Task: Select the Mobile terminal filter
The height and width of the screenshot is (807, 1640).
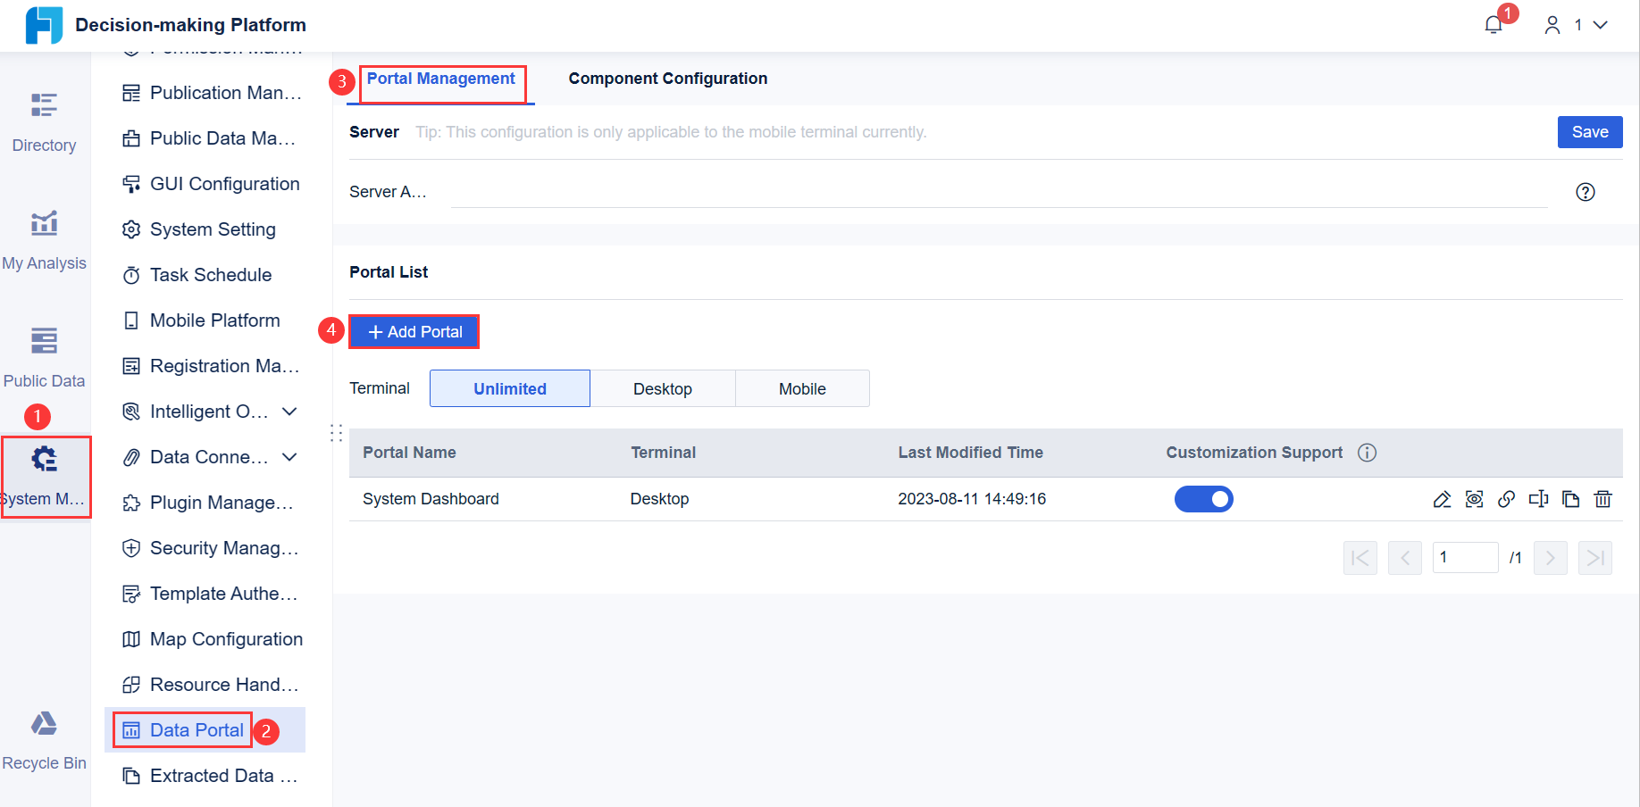Action: 801,388
